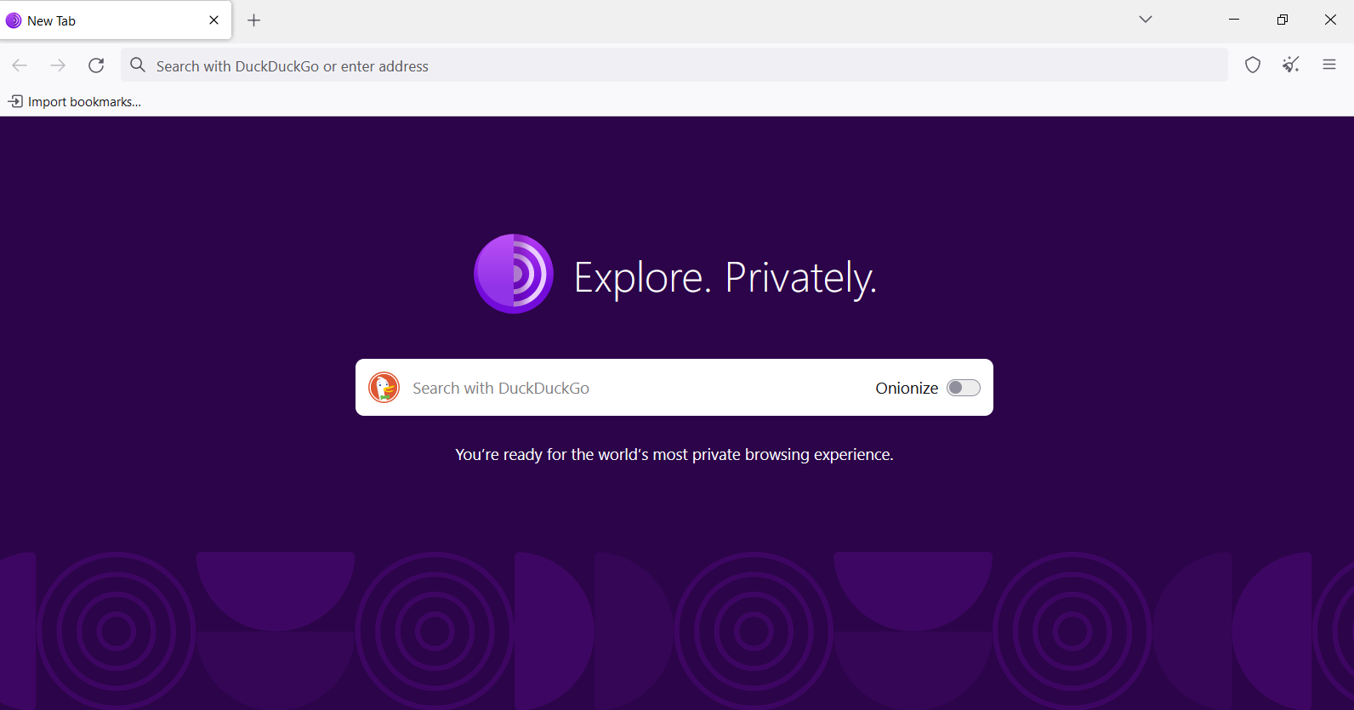Click the Explore. Privately. heading

[x=725, y=278]
